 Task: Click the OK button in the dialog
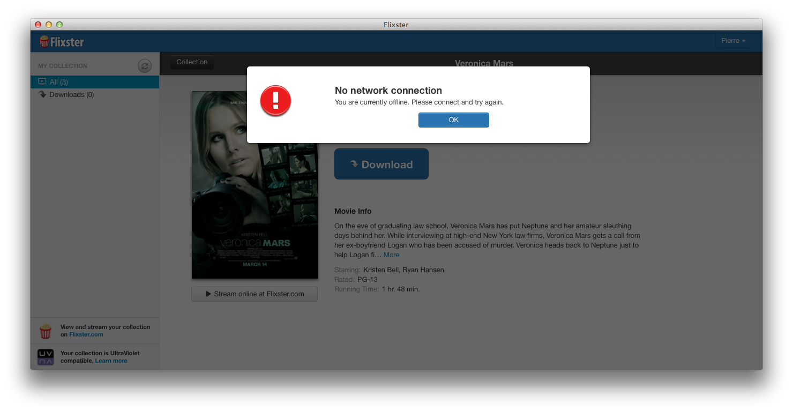pos(453,120)
